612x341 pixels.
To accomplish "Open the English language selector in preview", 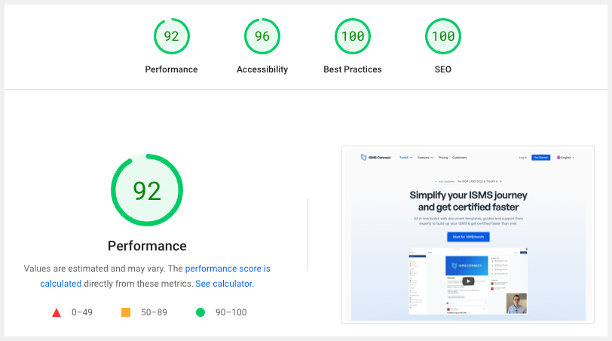I will [565, 158].
